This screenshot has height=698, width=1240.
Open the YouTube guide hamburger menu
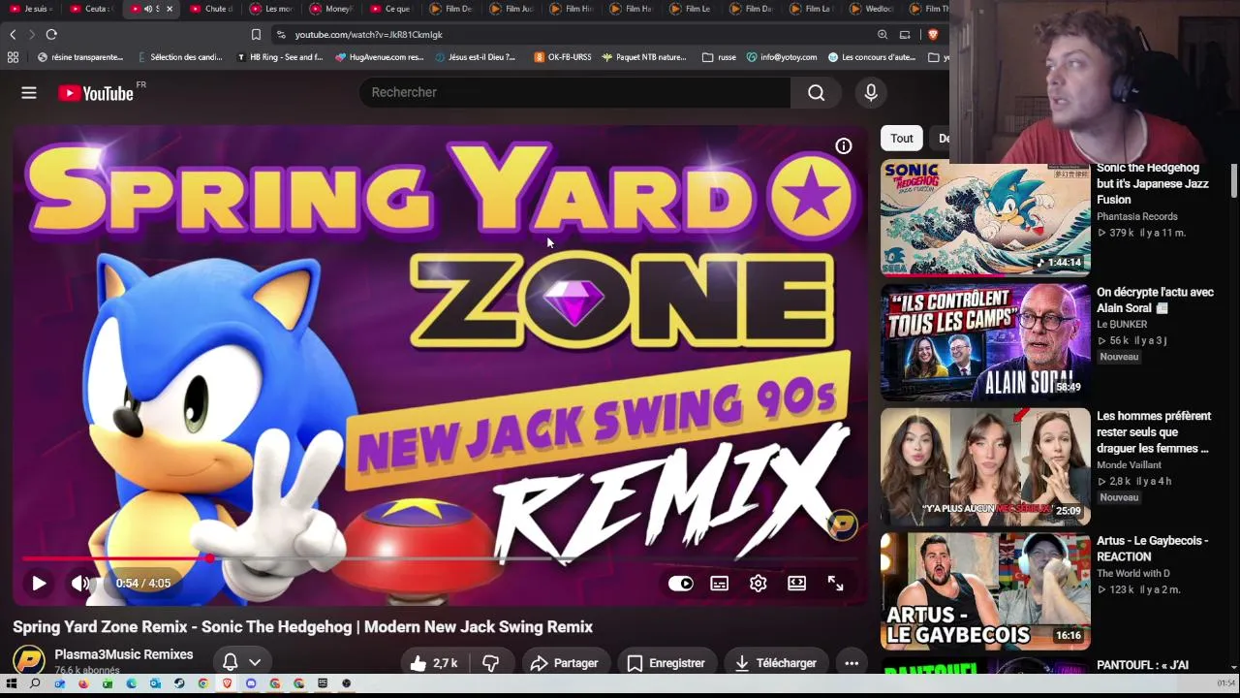pyautogui.click(x=29, y=93)
